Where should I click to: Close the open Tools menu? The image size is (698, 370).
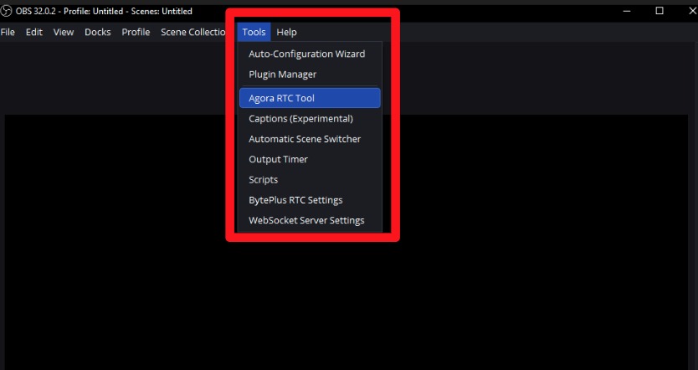coord(254,32)
